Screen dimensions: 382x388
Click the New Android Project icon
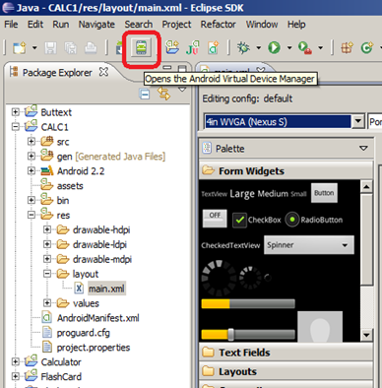point(172,47)
